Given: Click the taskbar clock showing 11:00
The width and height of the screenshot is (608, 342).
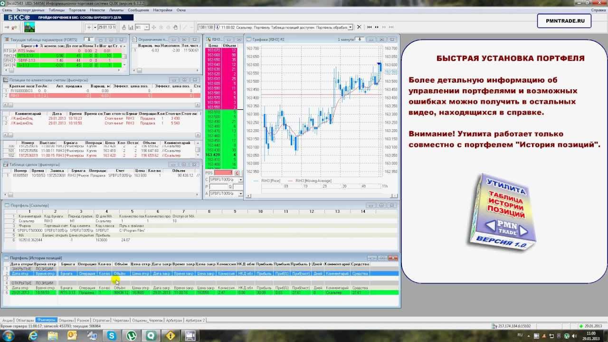Looking at the screenshot, I should [591, 336].
